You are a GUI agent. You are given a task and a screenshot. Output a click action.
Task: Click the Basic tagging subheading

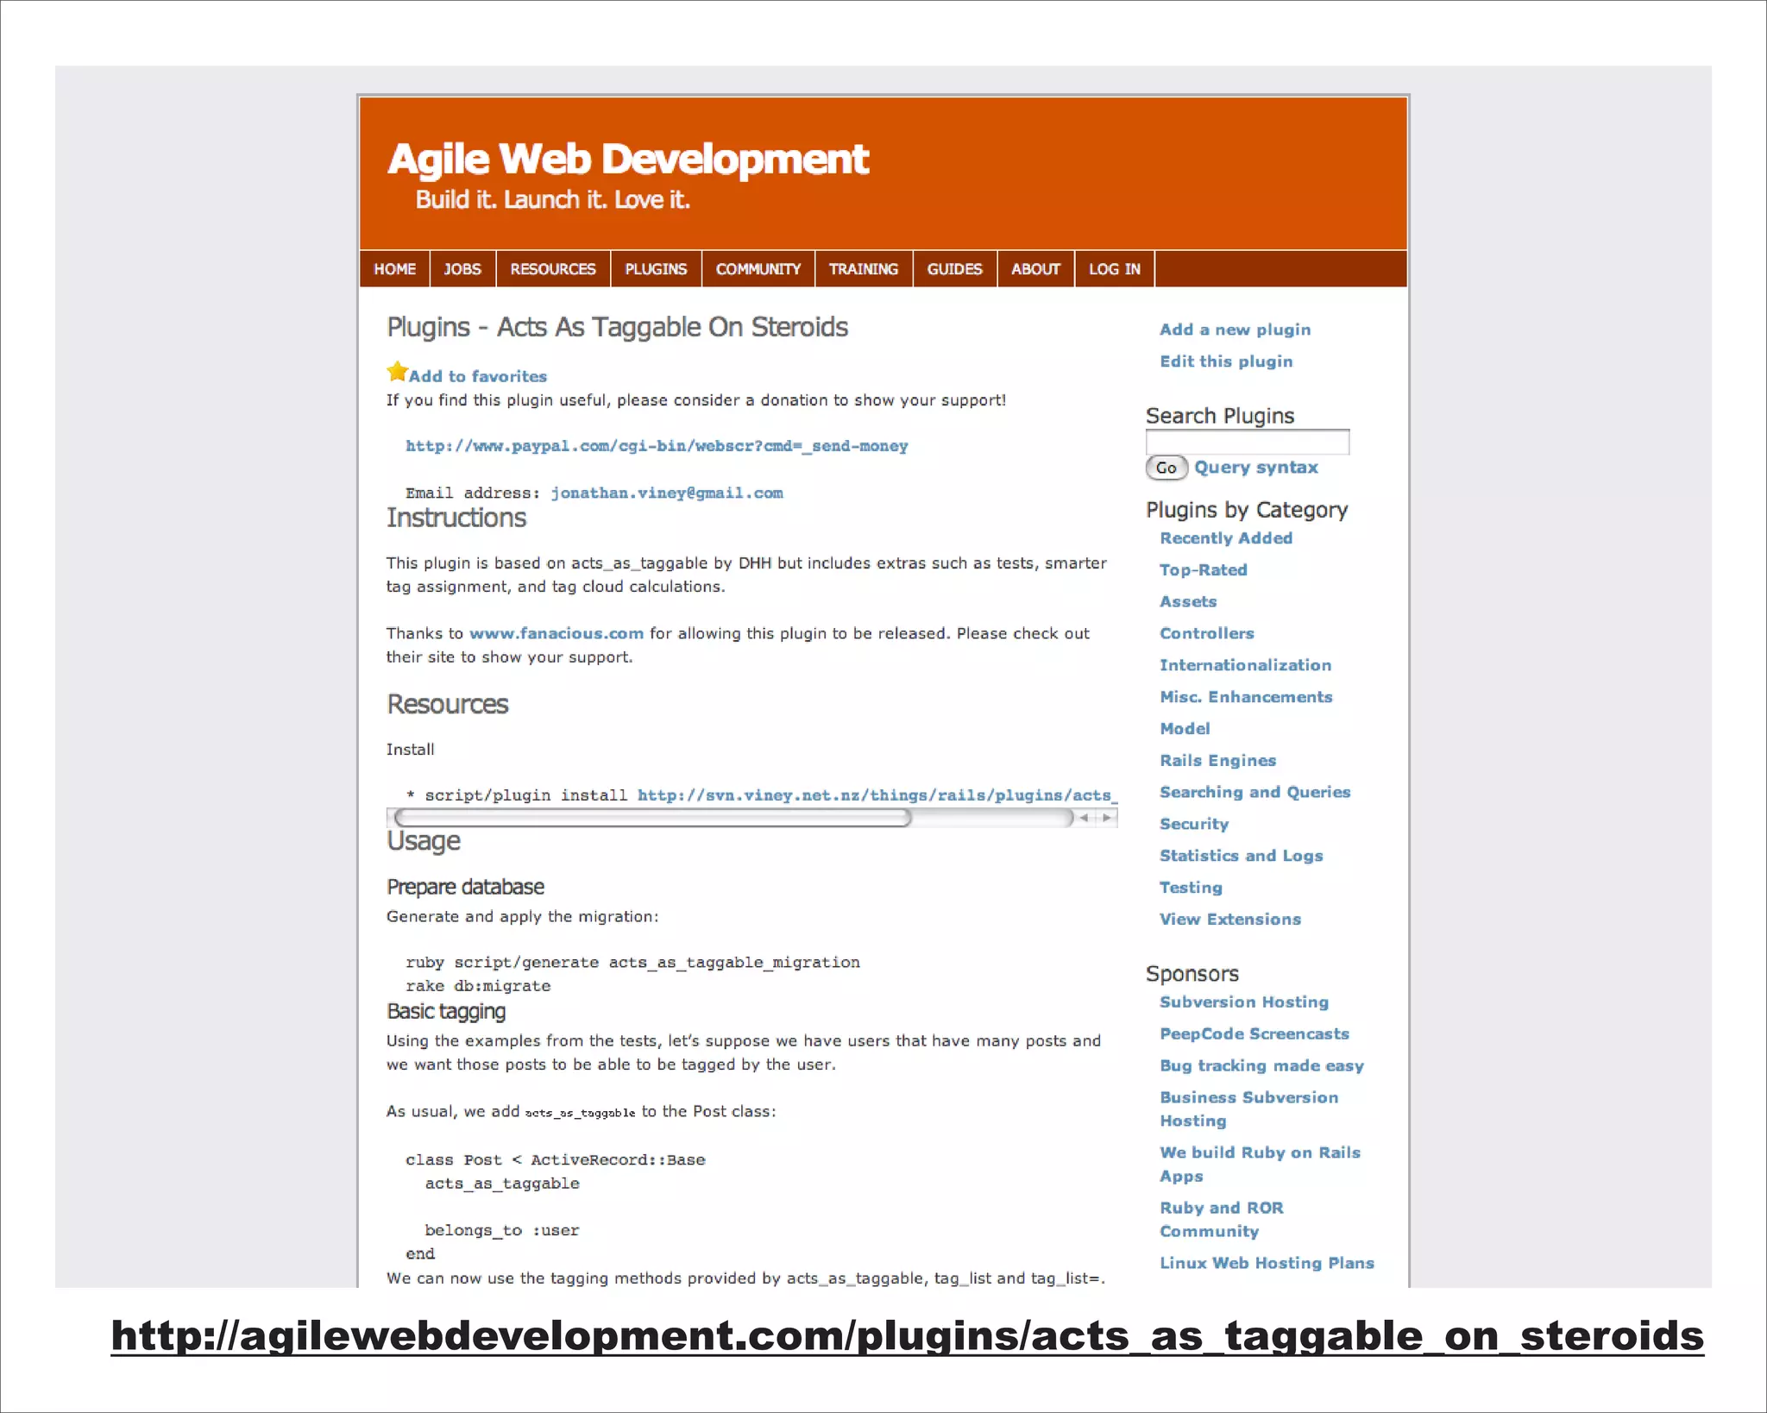[445, 1011]
